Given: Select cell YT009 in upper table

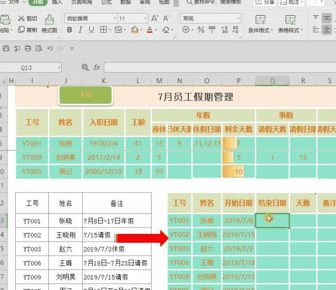Looking at the screenshot, I should pyautogui.click(x=32, y=158).
